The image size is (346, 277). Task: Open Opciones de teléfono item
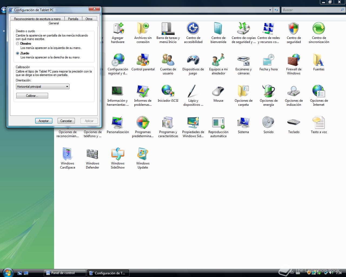(x=92, y=134)
